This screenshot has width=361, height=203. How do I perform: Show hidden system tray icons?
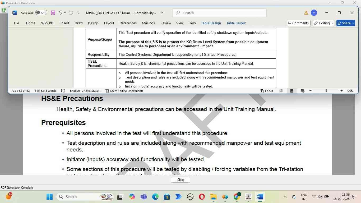285,197
